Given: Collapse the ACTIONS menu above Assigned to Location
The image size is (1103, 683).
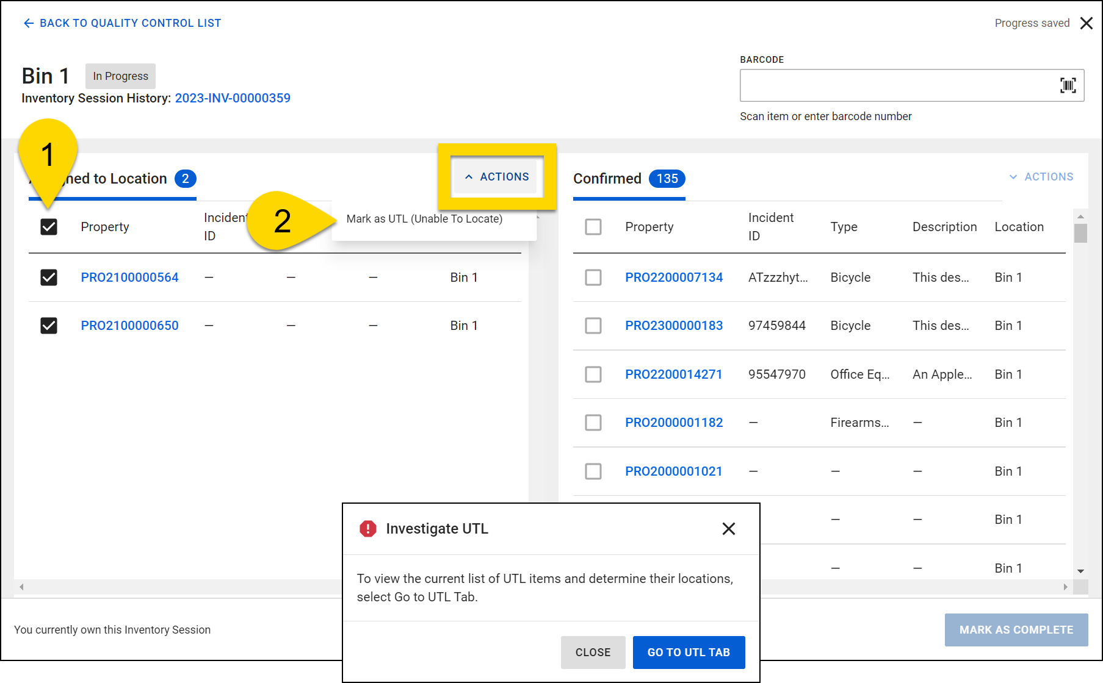Looking at the screenshot, I should point(496,176).
